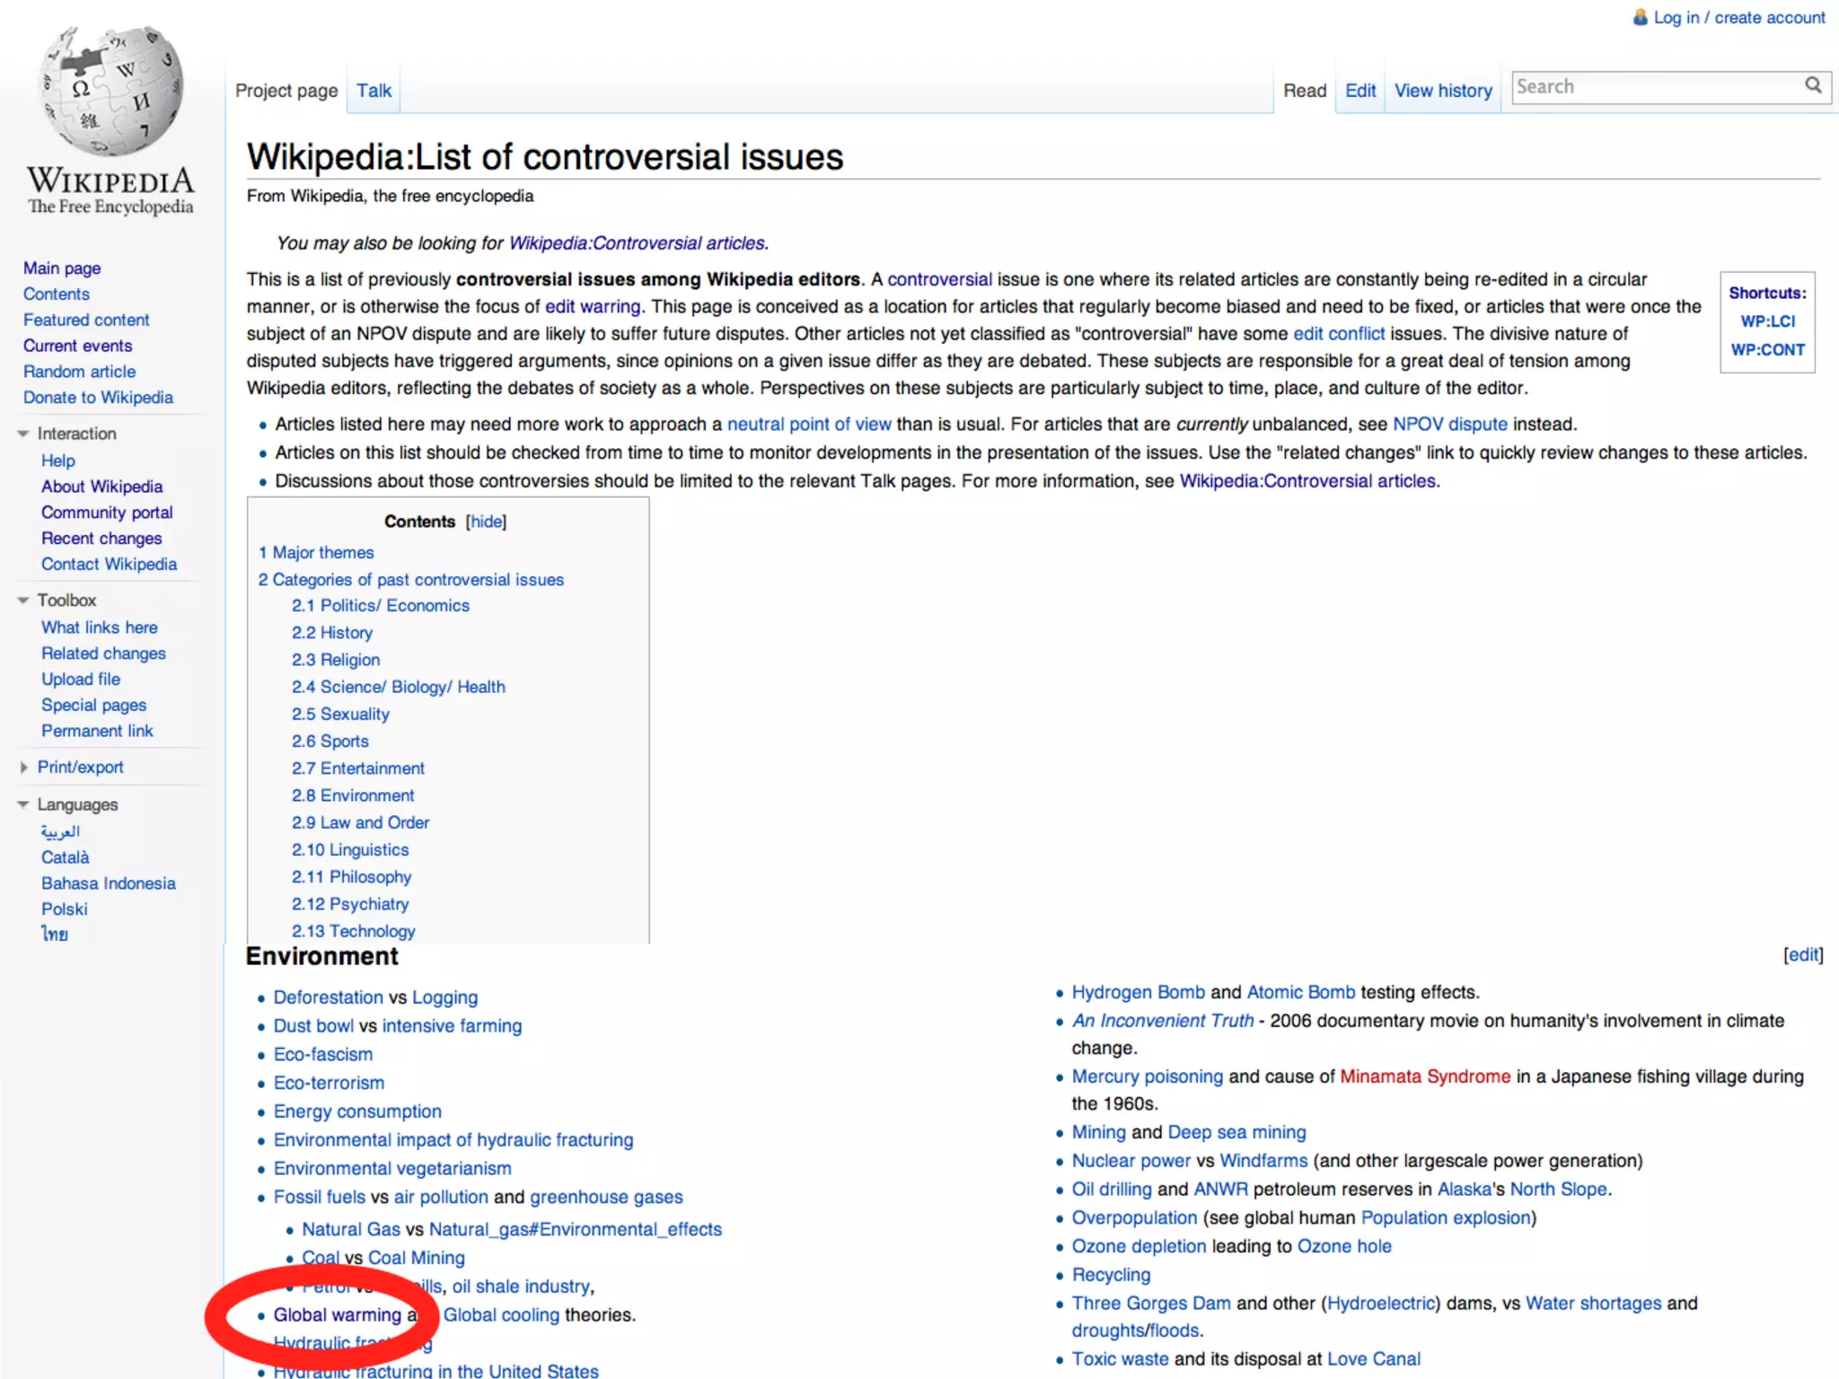Jump to 2.8 Environment in Contents
The height and width of the screenshot is (1379, 1839).
(353, 795)
